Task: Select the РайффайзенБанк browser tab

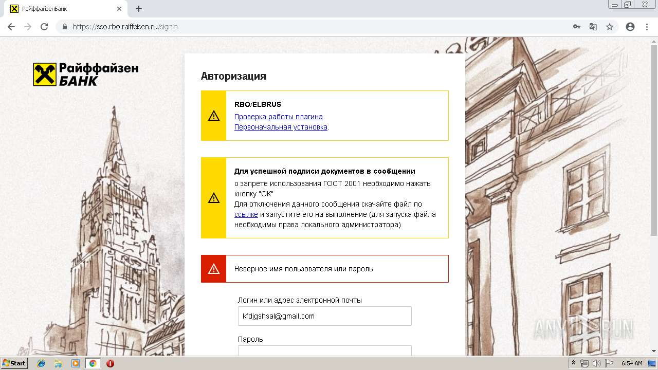Action: [66, 9]
